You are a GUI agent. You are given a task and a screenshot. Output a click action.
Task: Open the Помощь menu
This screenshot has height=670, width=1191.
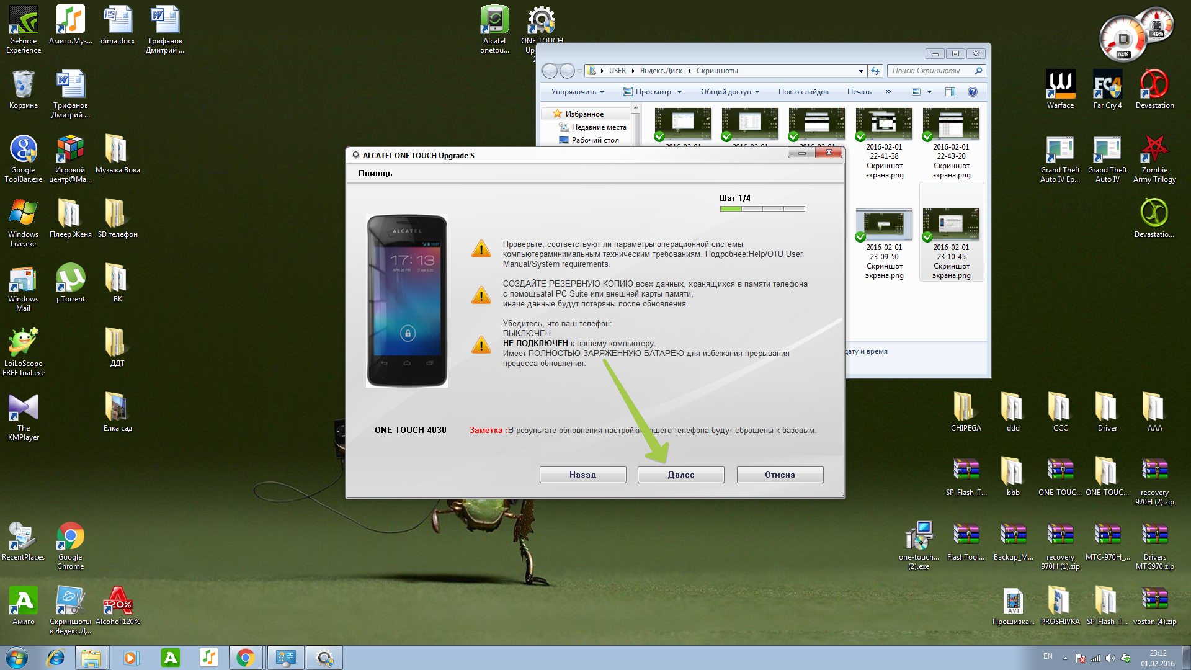pos(375,173)
